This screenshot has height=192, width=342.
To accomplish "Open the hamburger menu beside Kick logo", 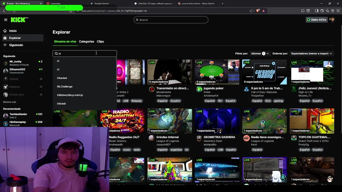I will click(6, 20).
